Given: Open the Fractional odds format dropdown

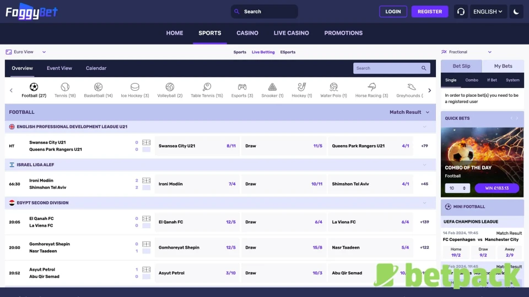Looking at the screenshot, I should 466,52.
